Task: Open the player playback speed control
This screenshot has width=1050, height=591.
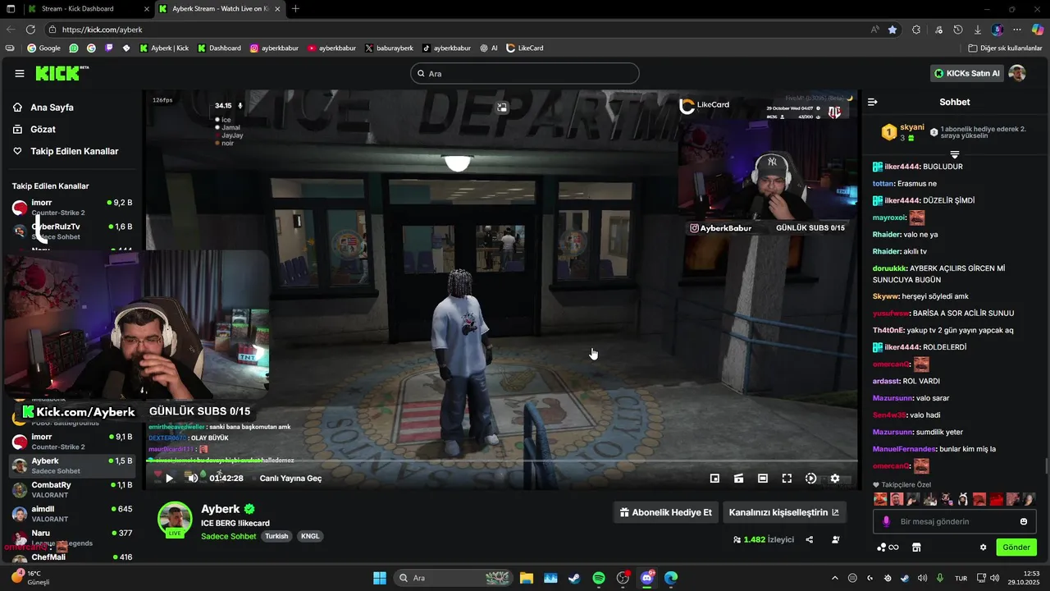Action: 811,478
